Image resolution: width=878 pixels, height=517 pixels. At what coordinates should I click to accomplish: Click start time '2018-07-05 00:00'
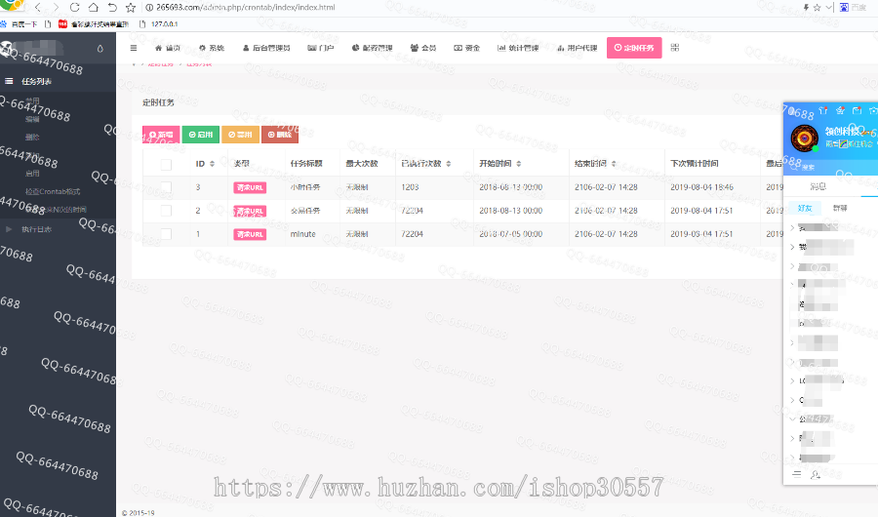point(510,234)
